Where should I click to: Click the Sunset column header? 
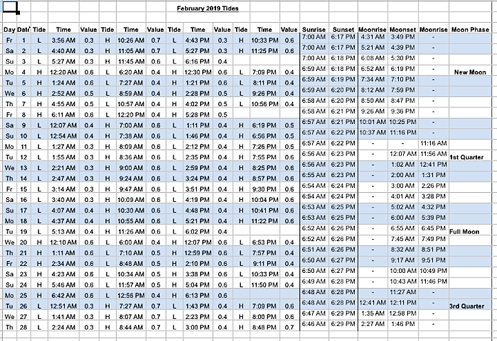pos(343,30)
